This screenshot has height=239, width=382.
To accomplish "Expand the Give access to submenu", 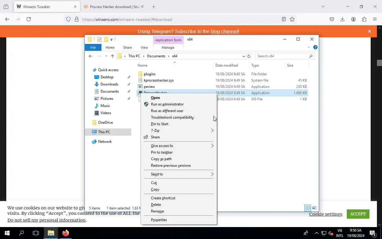I will (x=178, y=146).
